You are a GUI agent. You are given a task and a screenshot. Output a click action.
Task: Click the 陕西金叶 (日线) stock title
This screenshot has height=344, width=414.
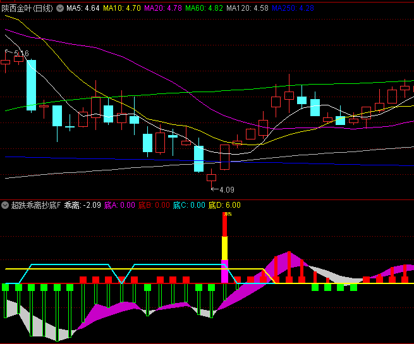(x=27, y=8)
